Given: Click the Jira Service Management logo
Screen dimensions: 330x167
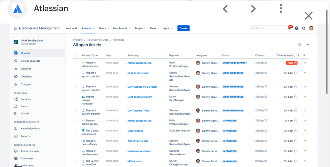Looking at the screenshot, I should pos(39,28).
